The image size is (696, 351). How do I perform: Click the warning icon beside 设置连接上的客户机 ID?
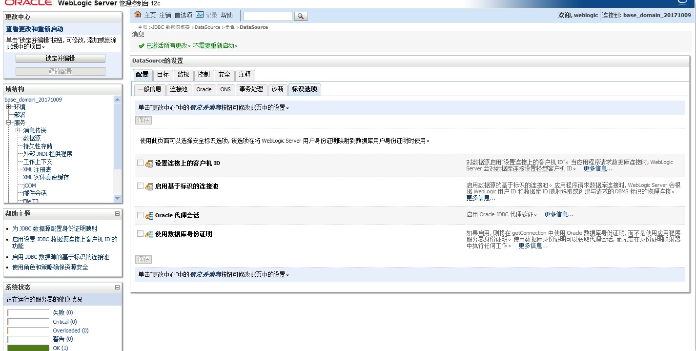[x=149, y=164]
